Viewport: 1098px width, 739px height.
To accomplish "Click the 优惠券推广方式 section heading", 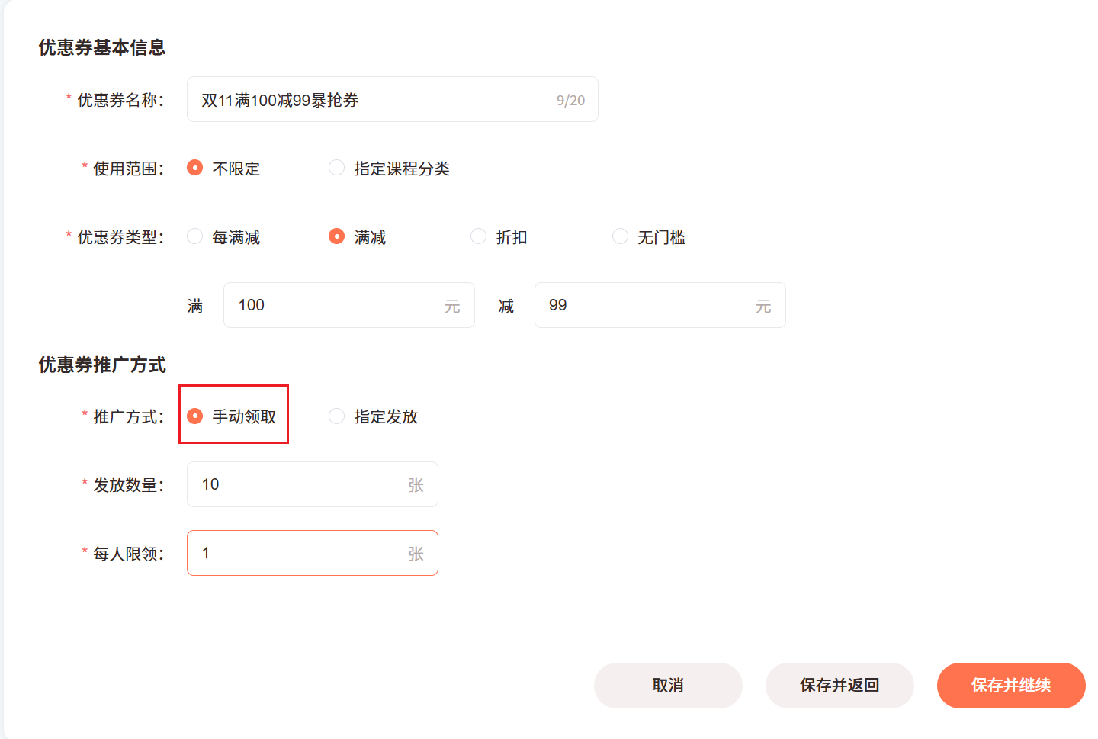I will click(x=102, y=365).
